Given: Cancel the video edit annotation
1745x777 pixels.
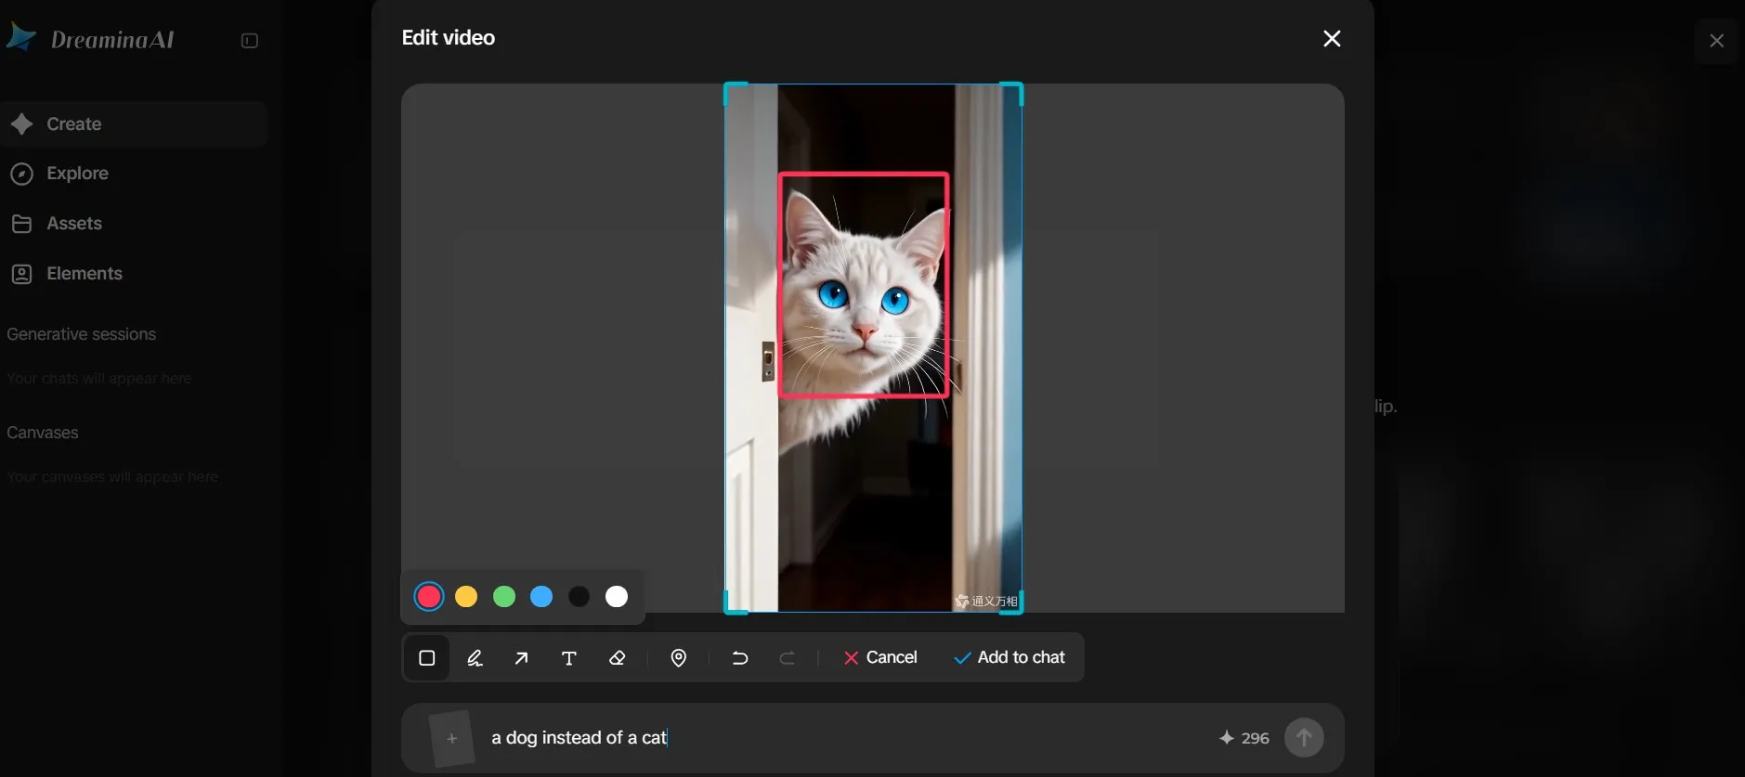Looking at the screenshot, I should tap(880, 657).
